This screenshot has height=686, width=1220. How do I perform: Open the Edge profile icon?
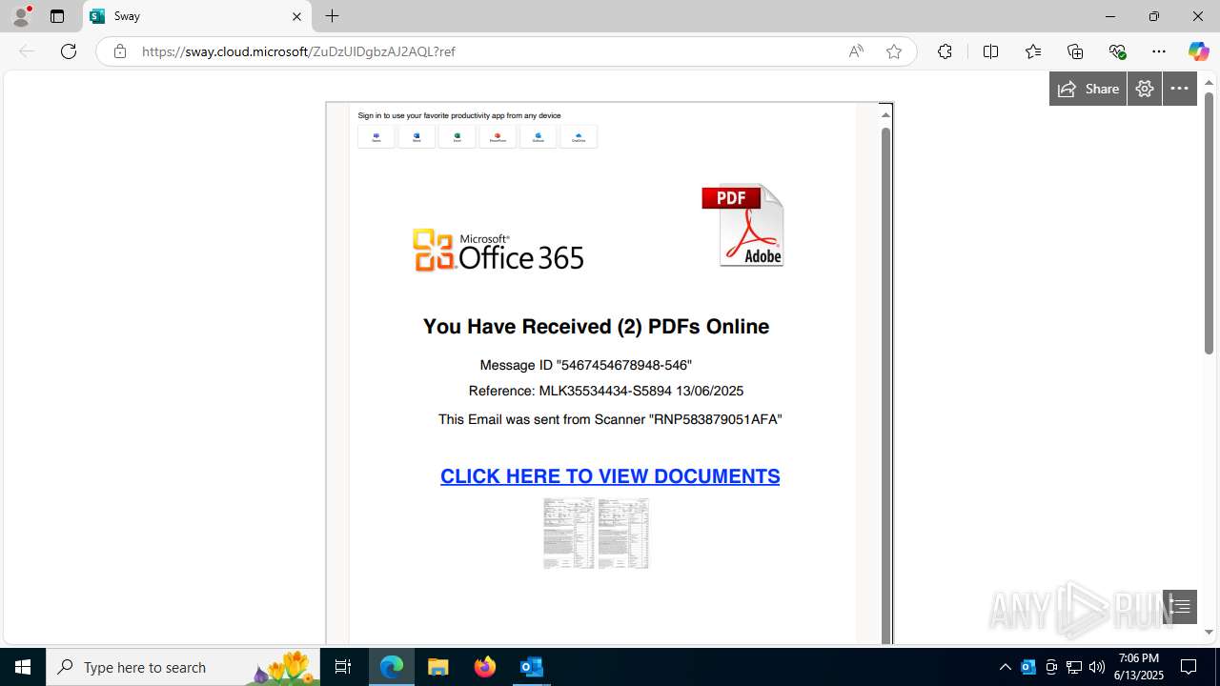click(21, 16)
